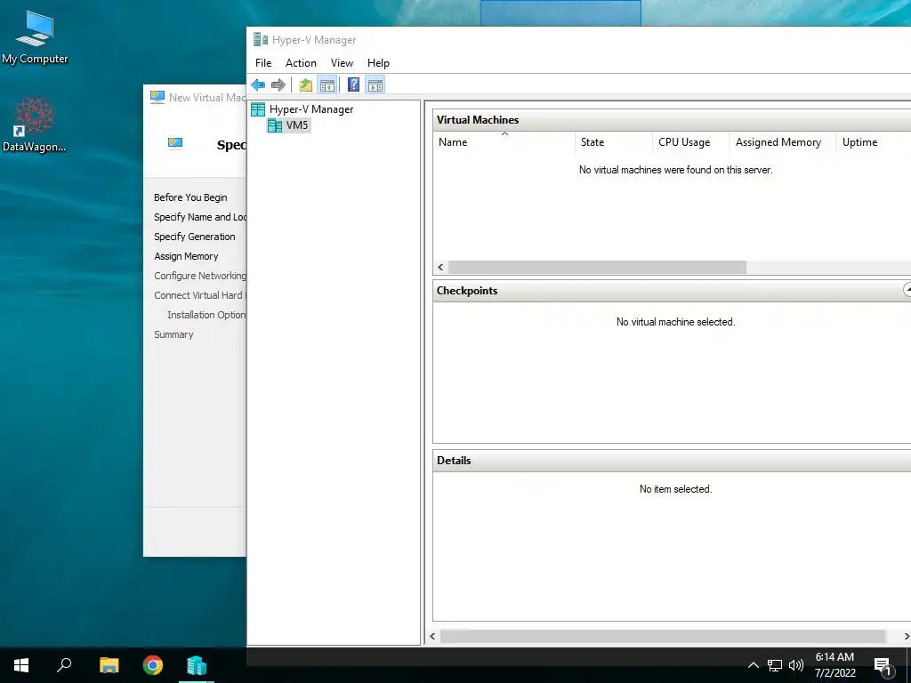Open the Action menu

(x=301, y=63)
